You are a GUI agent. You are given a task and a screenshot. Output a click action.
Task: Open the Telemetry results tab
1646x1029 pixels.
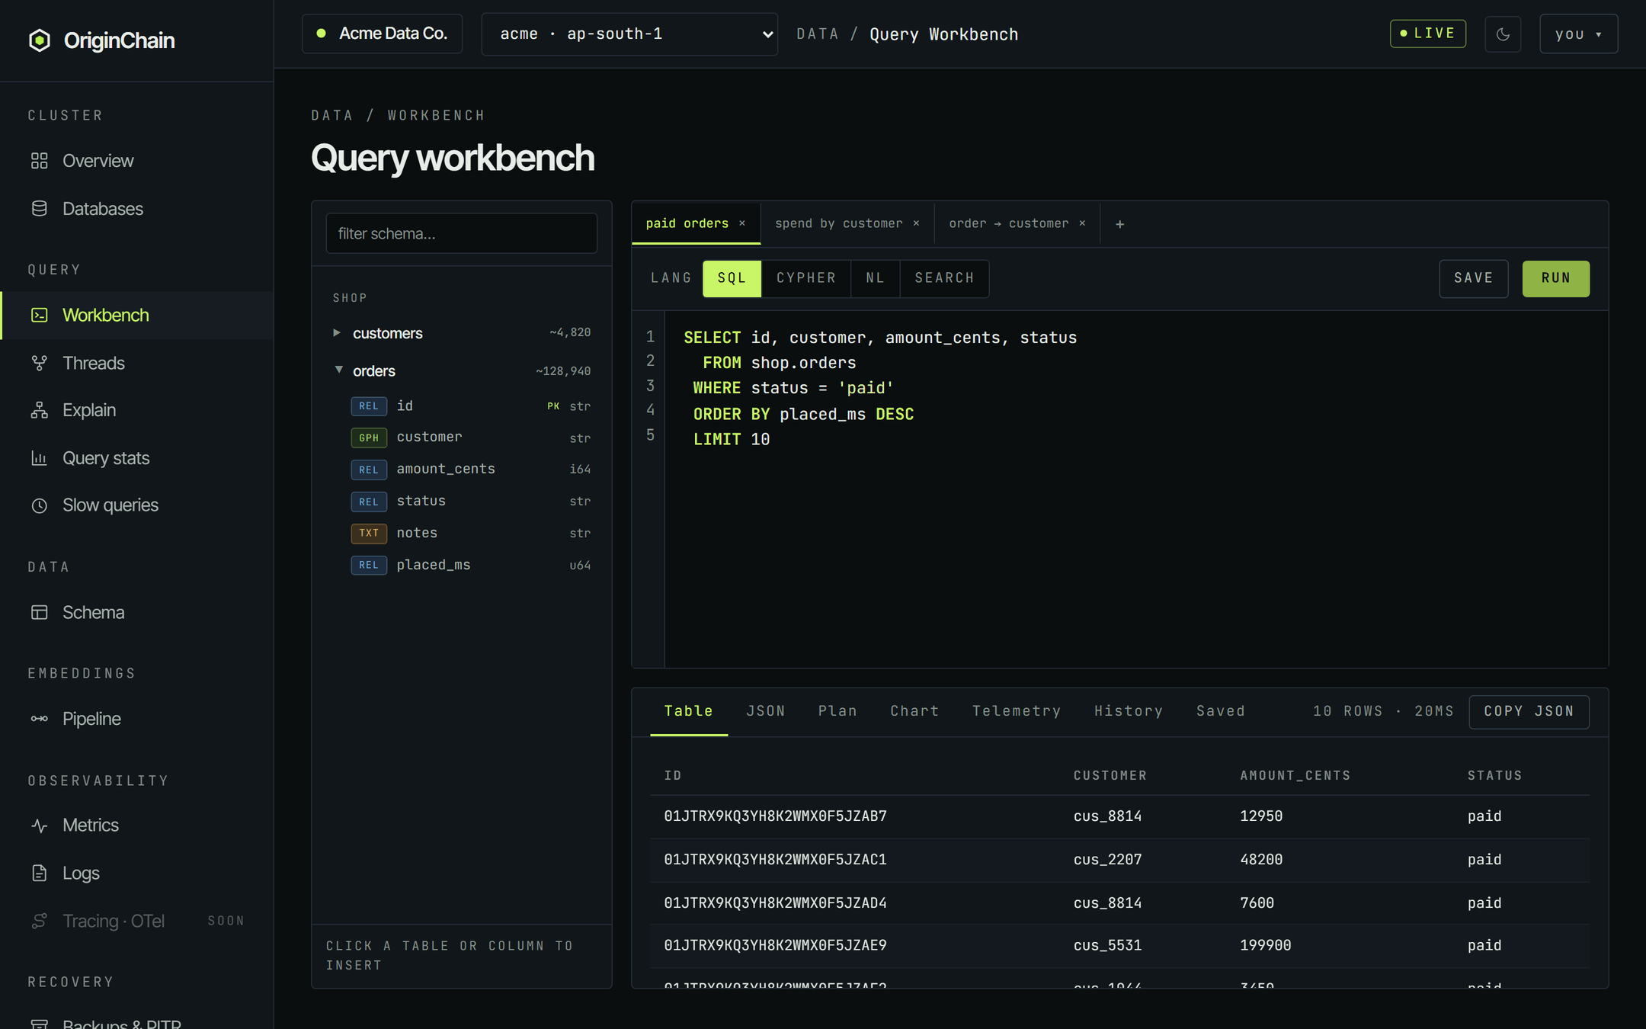click(1017, 711)
